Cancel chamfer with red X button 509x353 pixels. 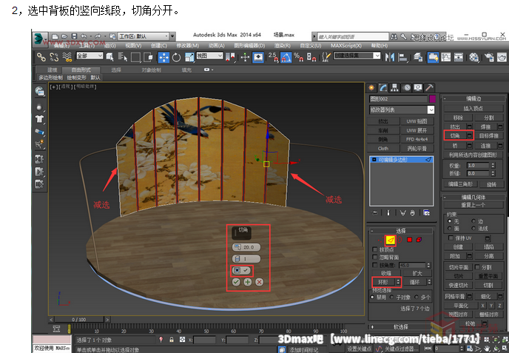click(x=259, y=282)
